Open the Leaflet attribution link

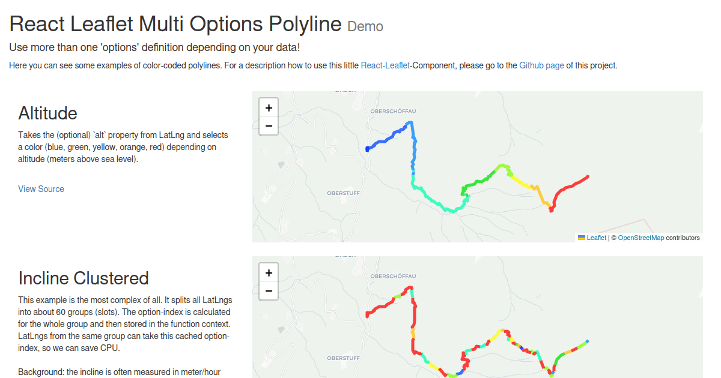tap(596, 238)
